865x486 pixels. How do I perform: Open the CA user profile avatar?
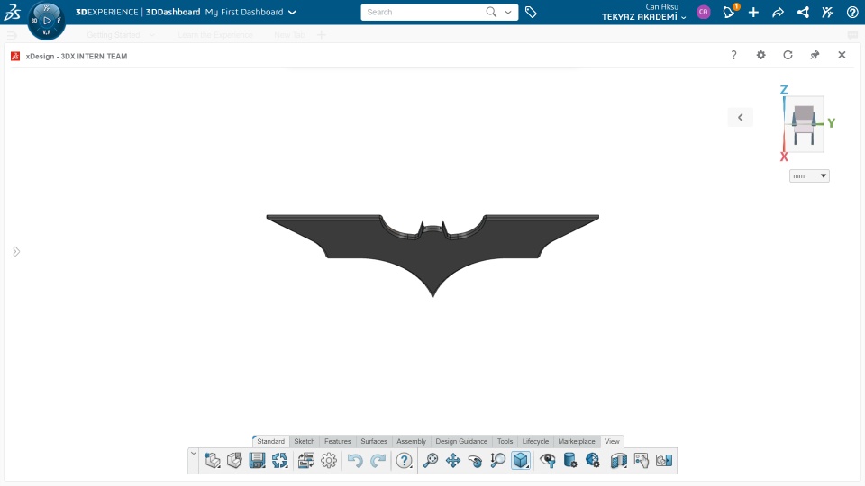[x=704, y=12]
